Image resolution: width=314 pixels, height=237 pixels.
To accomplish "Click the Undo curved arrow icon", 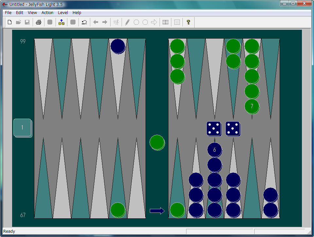I will [x=84, y=22].
